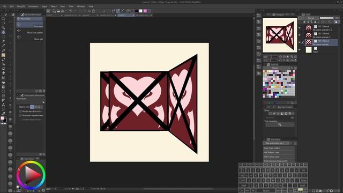The height and width of the screenshot is (193, 343).
Task: Click the Save toolbar icon
Action: (63, 11)
